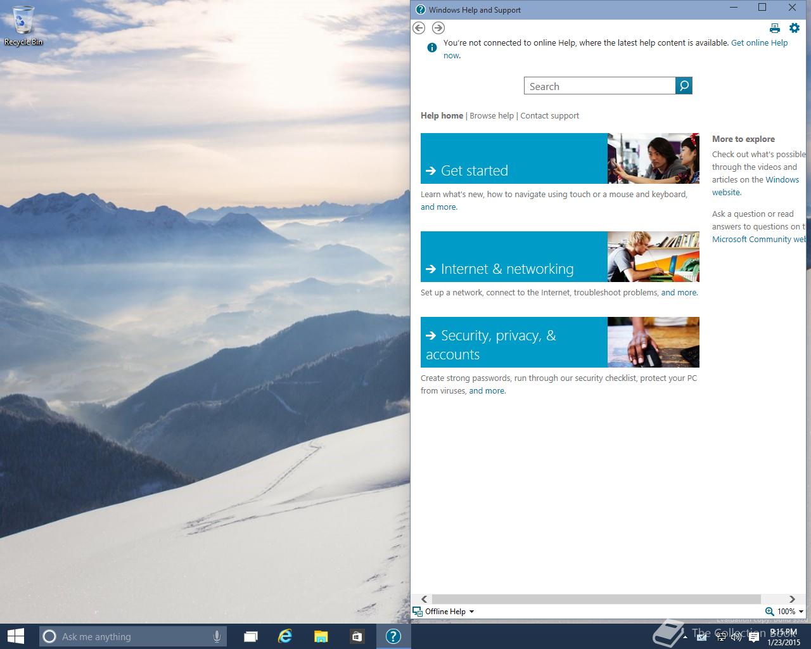Print this help page with printer icon

pos(774,28)
